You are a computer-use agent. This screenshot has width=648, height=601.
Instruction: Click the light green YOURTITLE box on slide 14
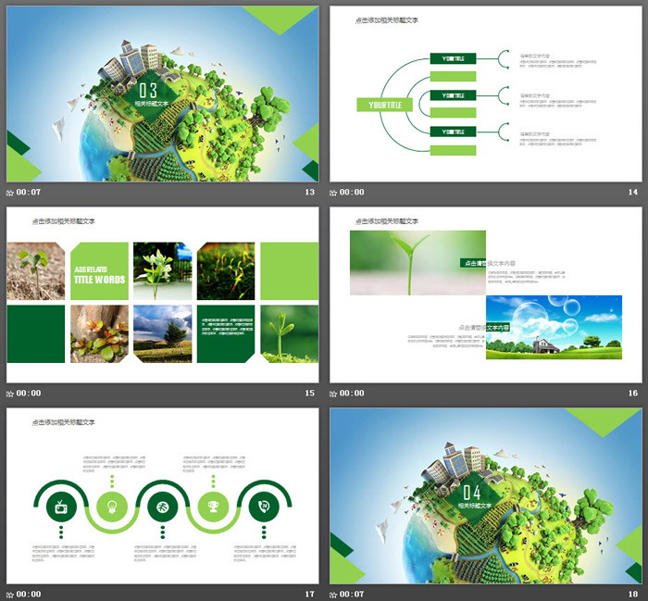382,105
